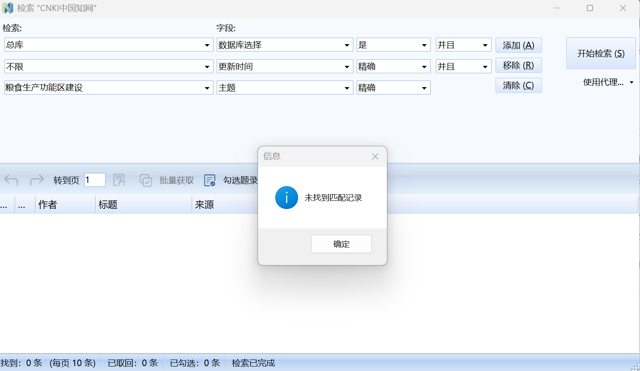Open the 使用代理... dropdown
Viewport: 640px width, 371px height.
pyautogui.click(x=608, y=82)
